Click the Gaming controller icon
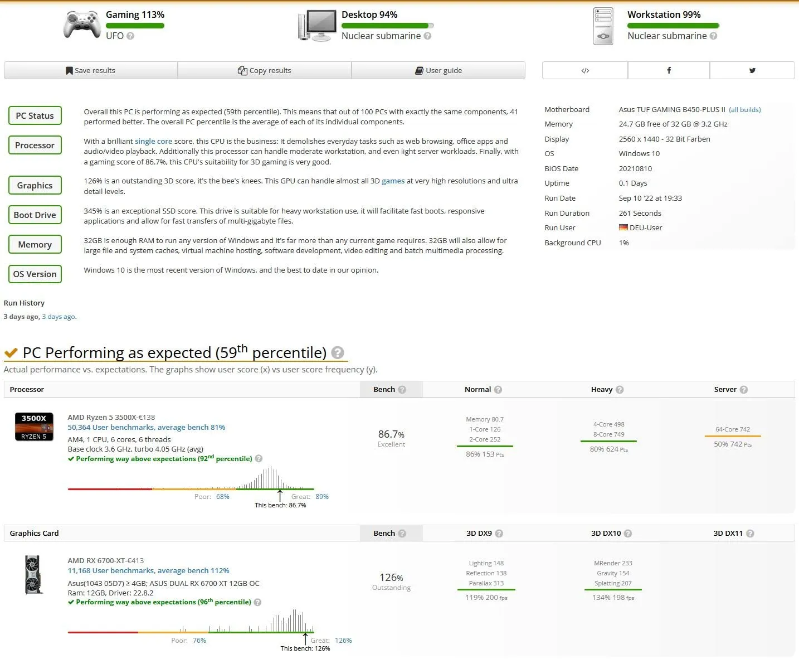 click(x=82, y=25)
